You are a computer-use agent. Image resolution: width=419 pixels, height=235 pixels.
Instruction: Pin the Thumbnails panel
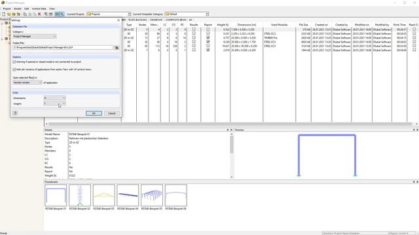pyautogui.click(x=414, y=181)
